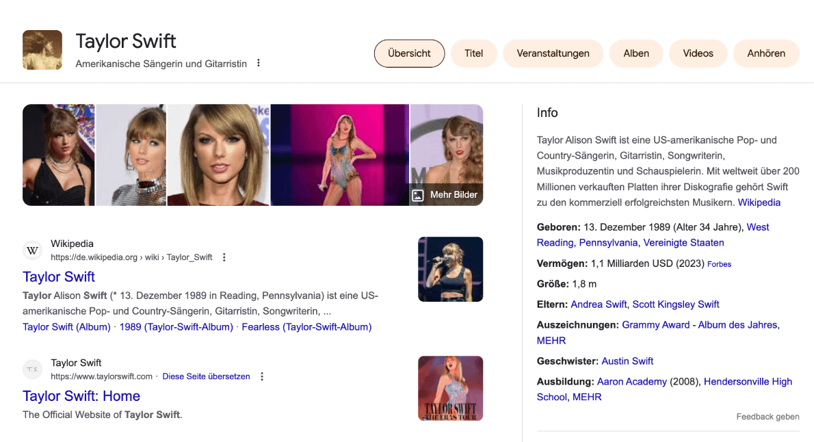Click Feedback geben
Image resolution: width=814 pixels, height=442 pixels.
pyautogui.click(x=767, y=417)
